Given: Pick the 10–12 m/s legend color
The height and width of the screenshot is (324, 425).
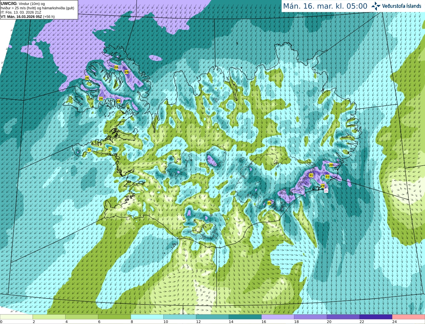Looking at the screenshot, I should (180, 317).
